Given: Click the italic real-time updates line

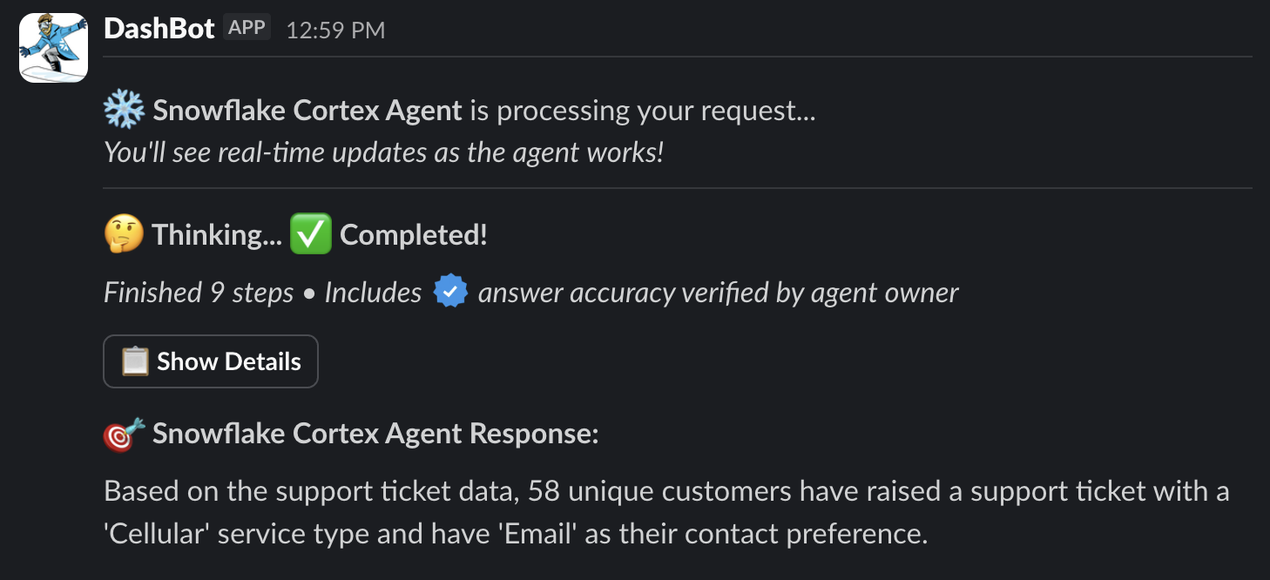Looking at the screenshot, I should pyautogui.click(x=383, y=152).
